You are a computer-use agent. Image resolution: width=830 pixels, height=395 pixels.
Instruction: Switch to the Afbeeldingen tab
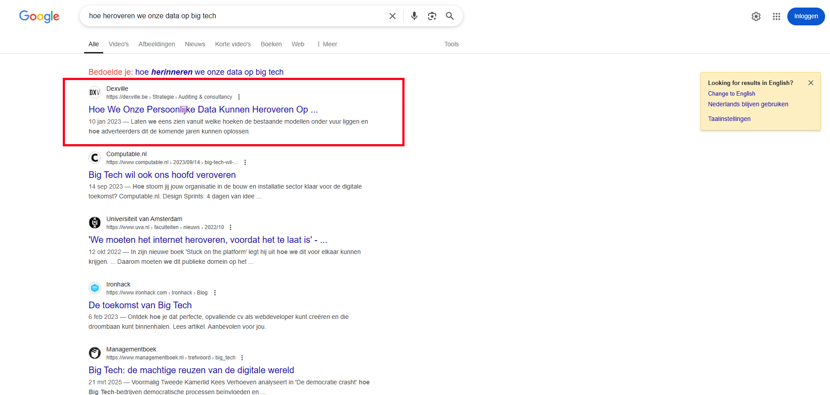(157, 44)
